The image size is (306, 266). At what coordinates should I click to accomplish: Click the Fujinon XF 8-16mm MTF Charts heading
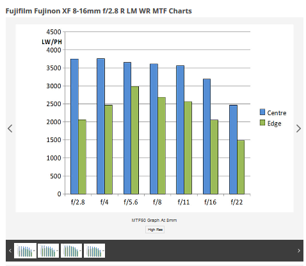pos(99,11)
